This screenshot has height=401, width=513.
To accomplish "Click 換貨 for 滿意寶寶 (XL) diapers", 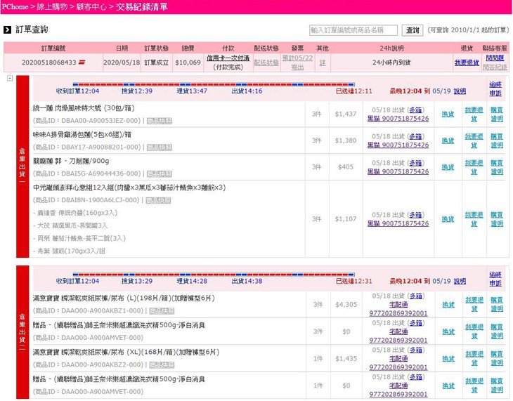I will (448, 359).
